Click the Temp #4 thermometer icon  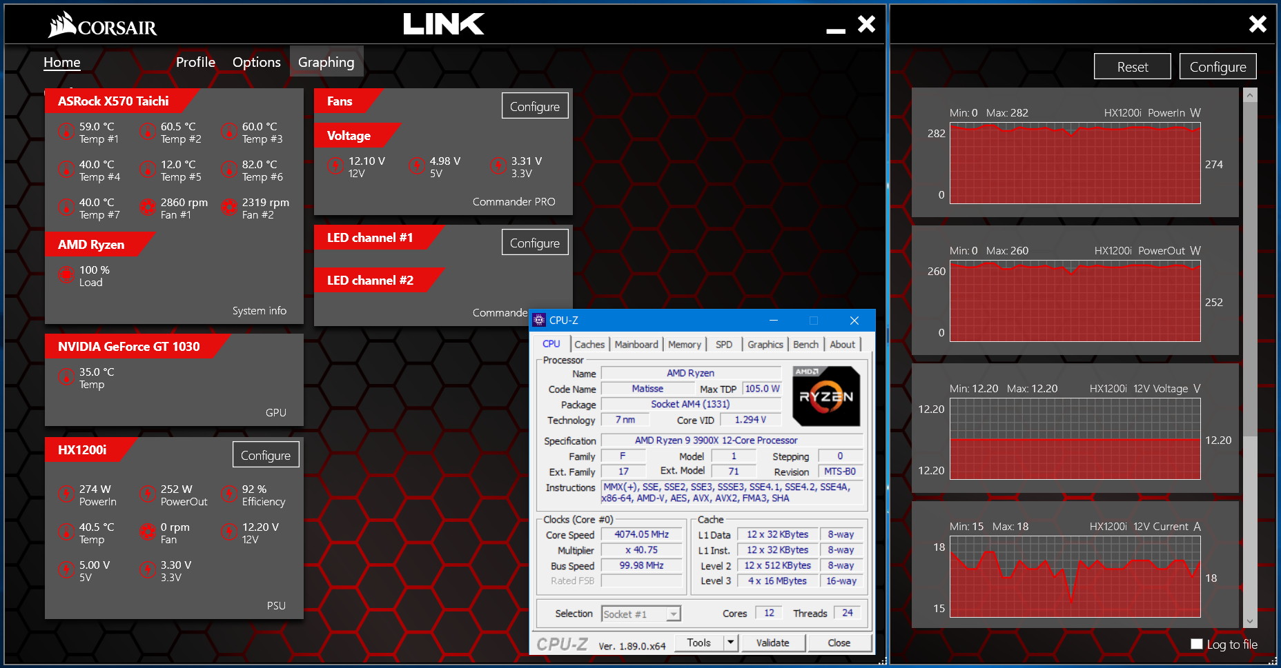pos(66,169)
